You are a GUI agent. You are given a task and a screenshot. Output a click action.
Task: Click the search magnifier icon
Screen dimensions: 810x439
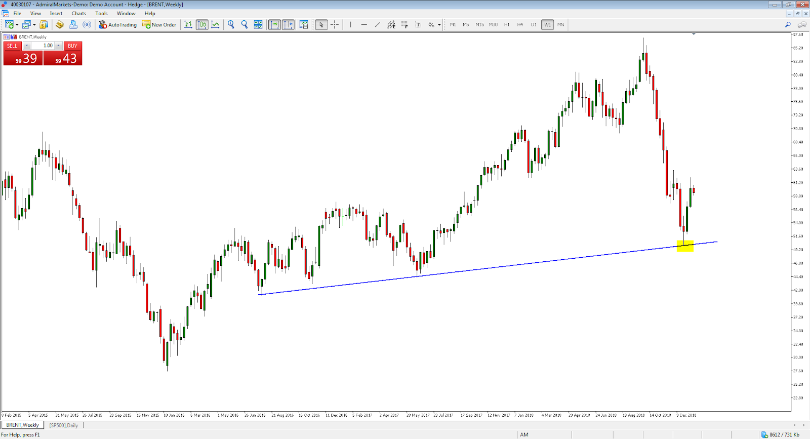coord(788,24)
